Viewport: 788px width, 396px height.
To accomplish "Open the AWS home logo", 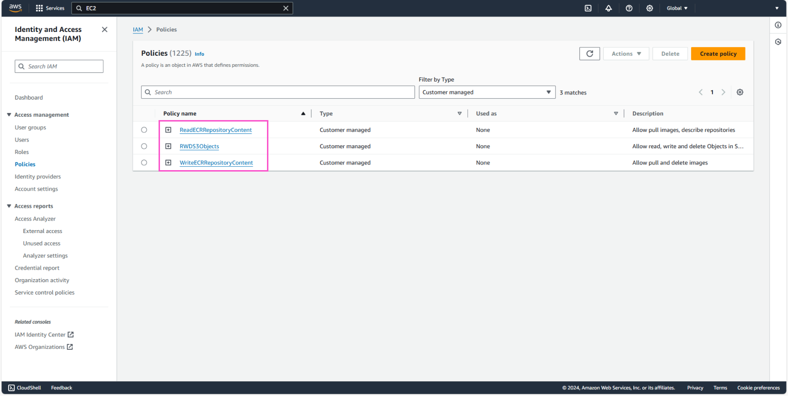I will [15, 8].
